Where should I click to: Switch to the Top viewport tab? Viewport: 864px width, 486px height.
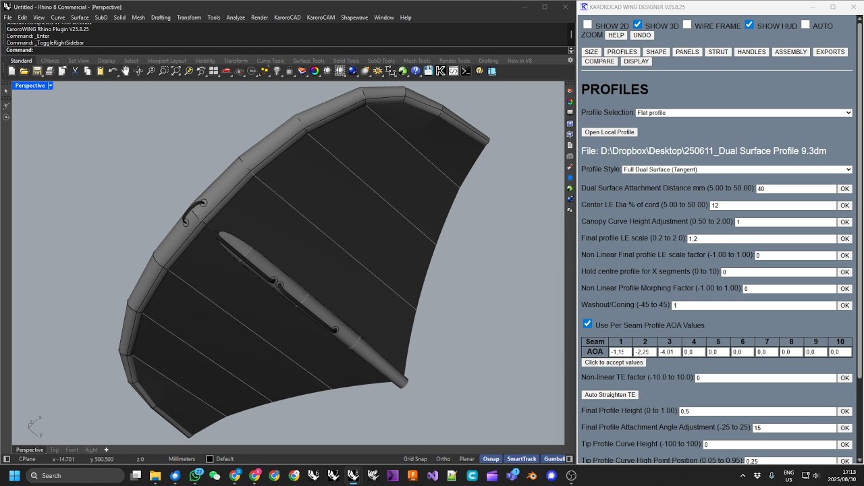(55, 450)
